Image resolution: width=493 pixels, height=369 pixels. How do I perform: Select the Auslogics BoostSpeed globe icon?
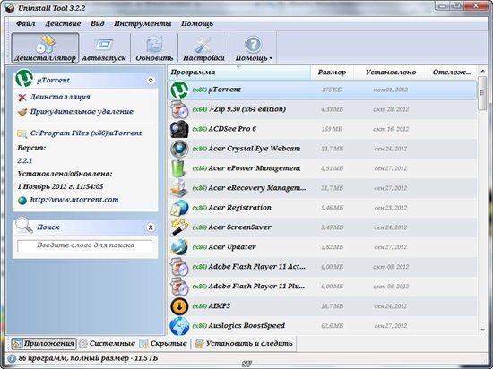pyautogui.click(x=179, y=326)
